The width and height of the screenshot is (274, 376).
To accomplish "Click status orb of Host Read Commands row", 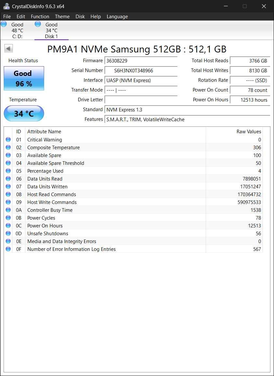I will [8, 194].
